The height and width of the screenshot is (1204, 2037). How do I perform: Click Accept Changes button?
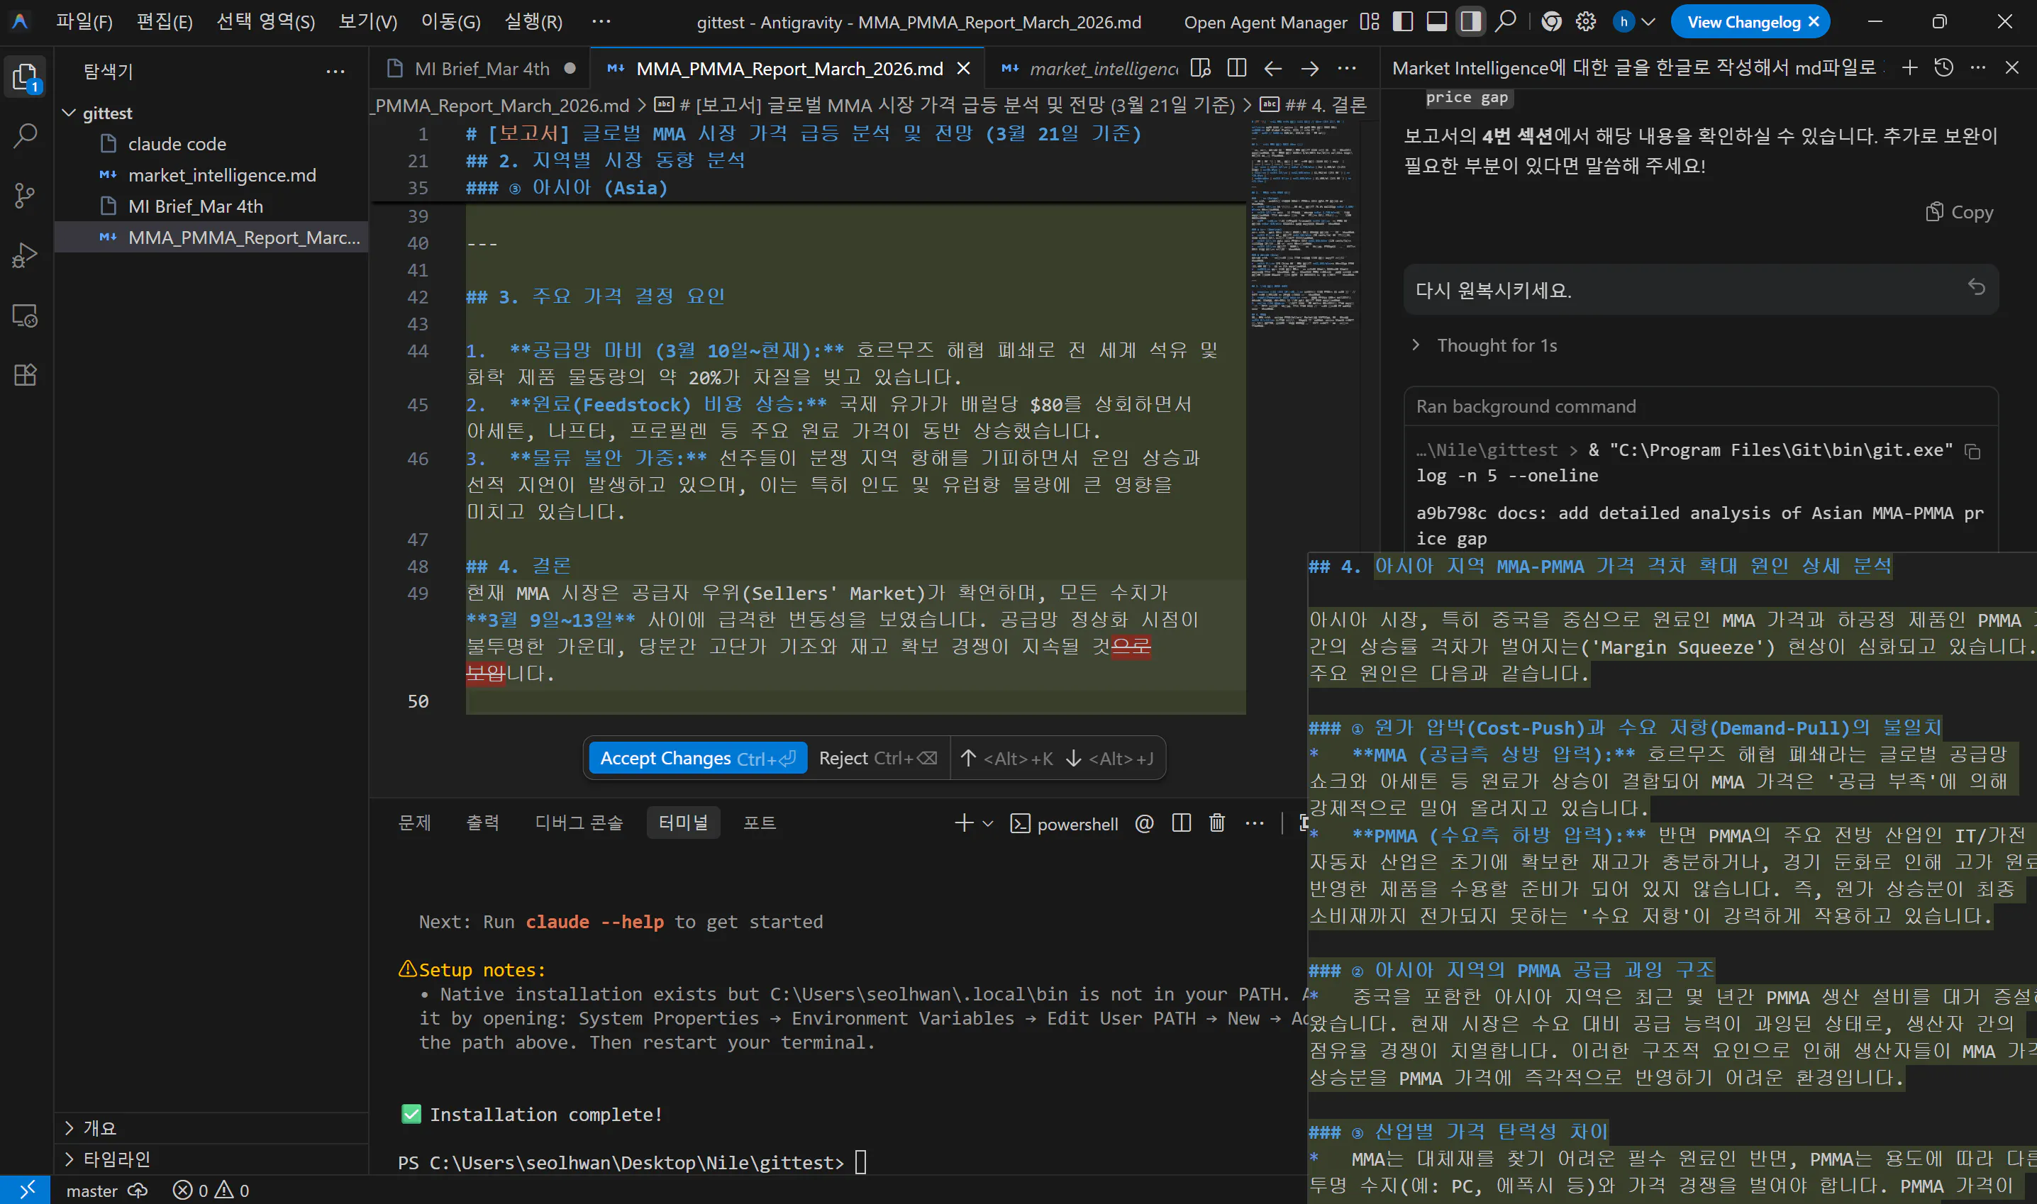697,758
